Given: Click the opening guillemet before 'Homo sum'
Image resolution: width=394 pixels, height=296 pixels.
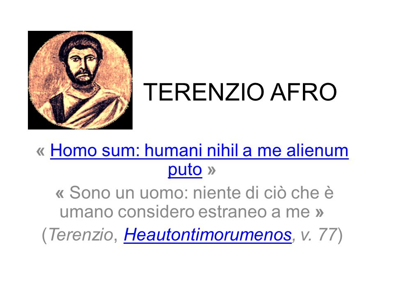Looking at the screenshot, I should coord(40,152).
